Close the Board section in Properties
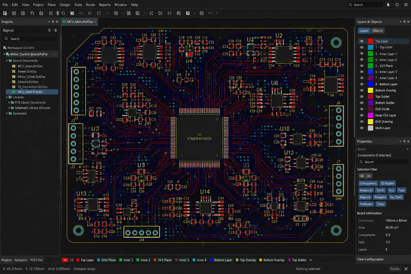Screen dimensions: 411x274 point(408,149)
